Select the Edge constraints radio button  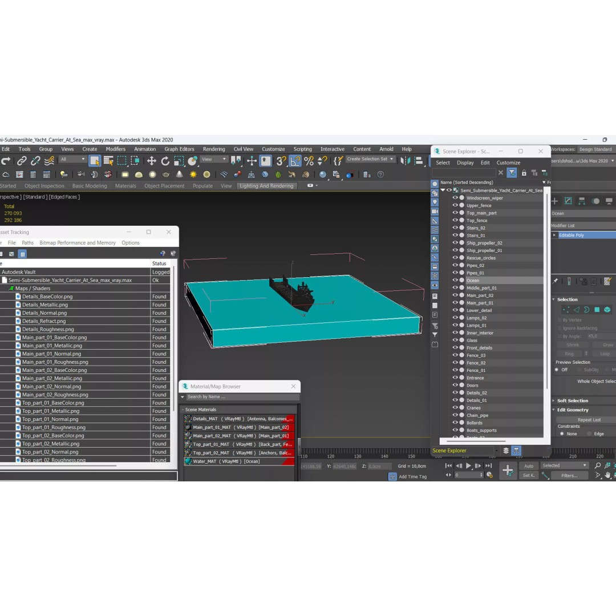coord(589,433)
